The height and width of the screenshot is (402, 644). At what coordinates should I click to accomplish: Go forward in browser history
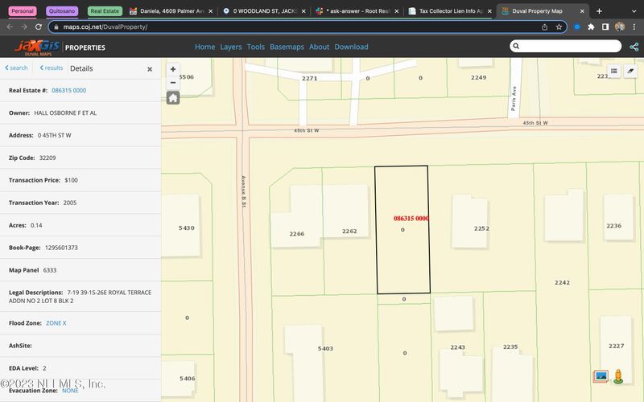coord(24,27)
